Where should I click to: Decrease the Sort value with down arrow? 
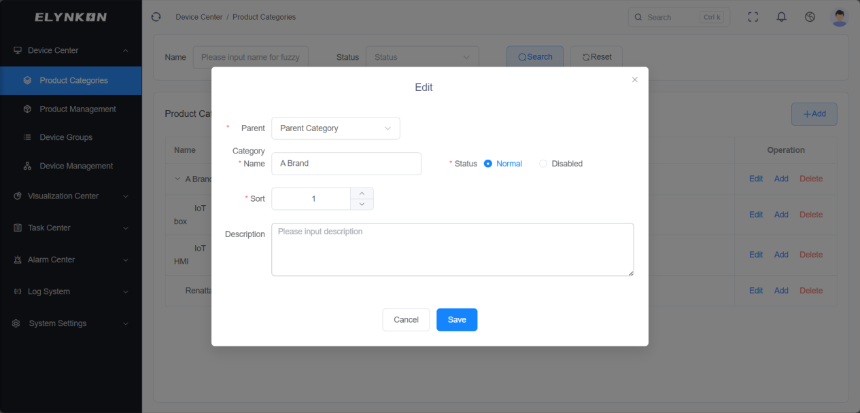click(362, 204)
